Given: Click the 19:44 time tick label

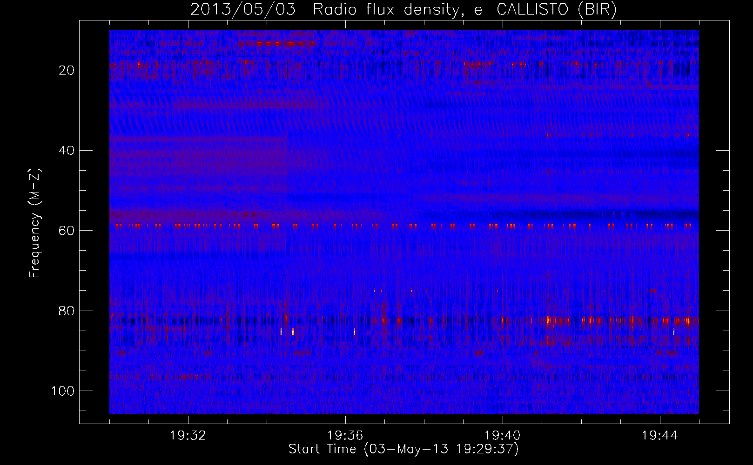Looking at the screenshot, I should tap(660, 436).
